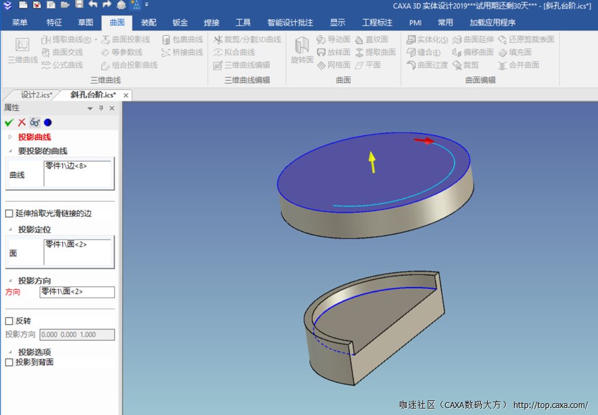Open quick access toolbar customize dropdown
Viewport: 598px width, 415px height.
(146, 5)
